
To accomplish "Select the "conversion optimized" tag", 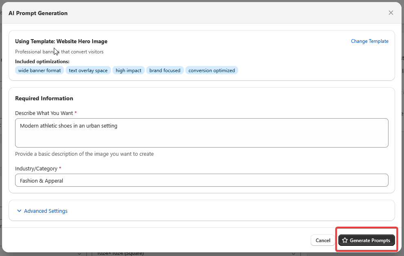I will (x=212, y=71).
